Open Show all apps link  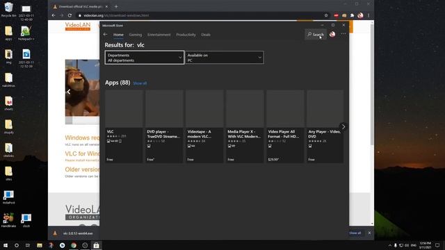click(140, 83)
